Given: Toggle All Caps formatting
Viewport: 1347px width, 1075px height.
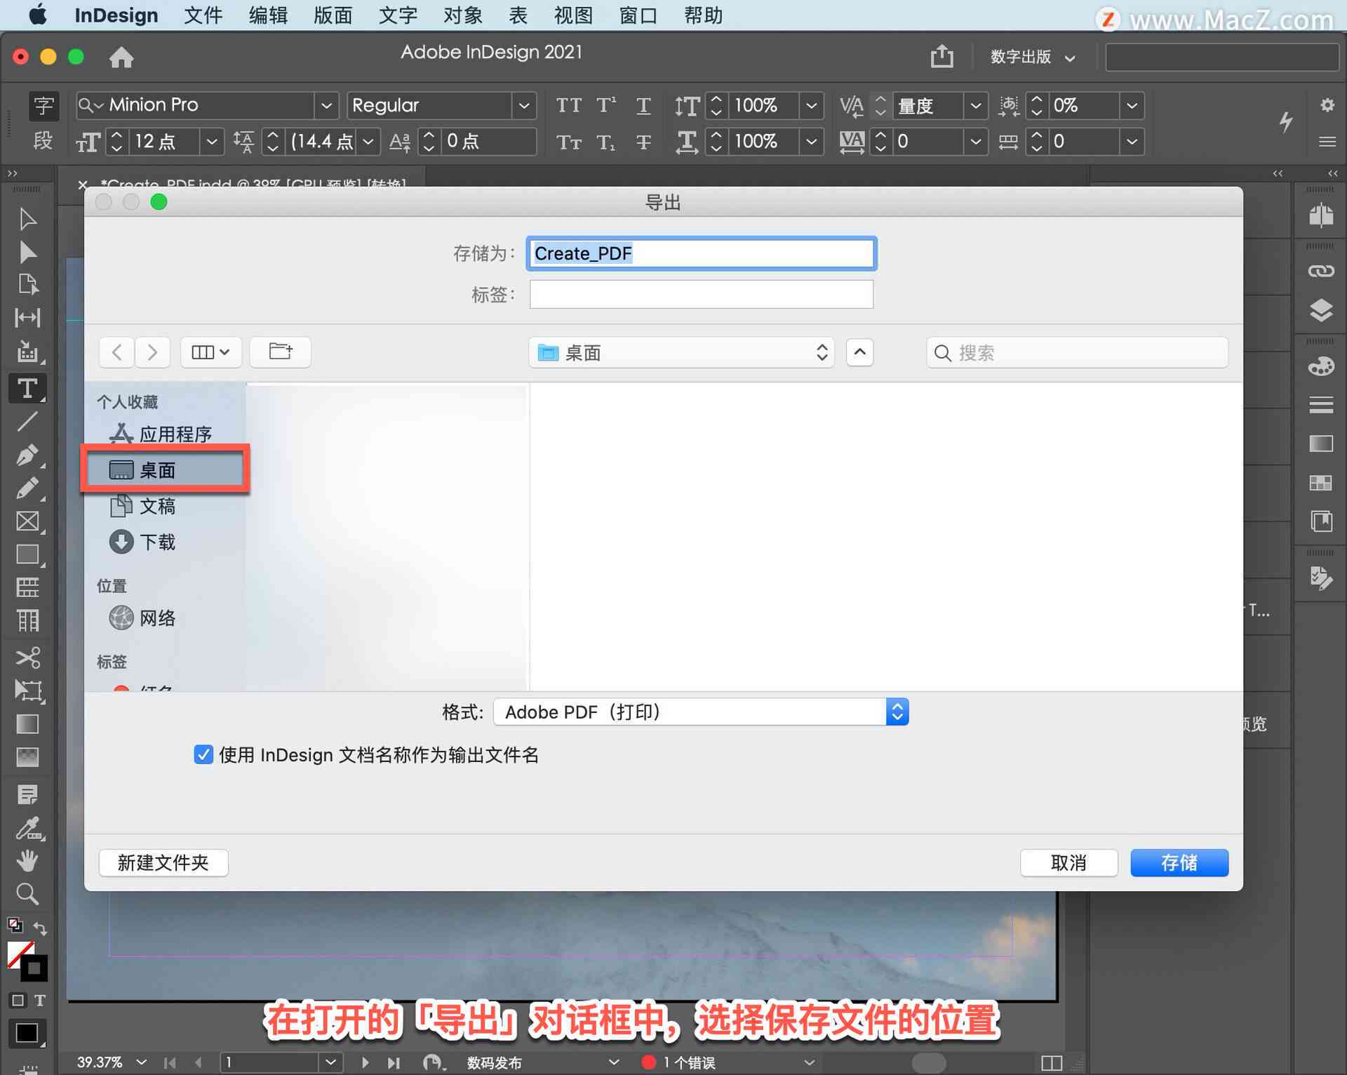Looking at the screenshot, I should click(568, 105).
